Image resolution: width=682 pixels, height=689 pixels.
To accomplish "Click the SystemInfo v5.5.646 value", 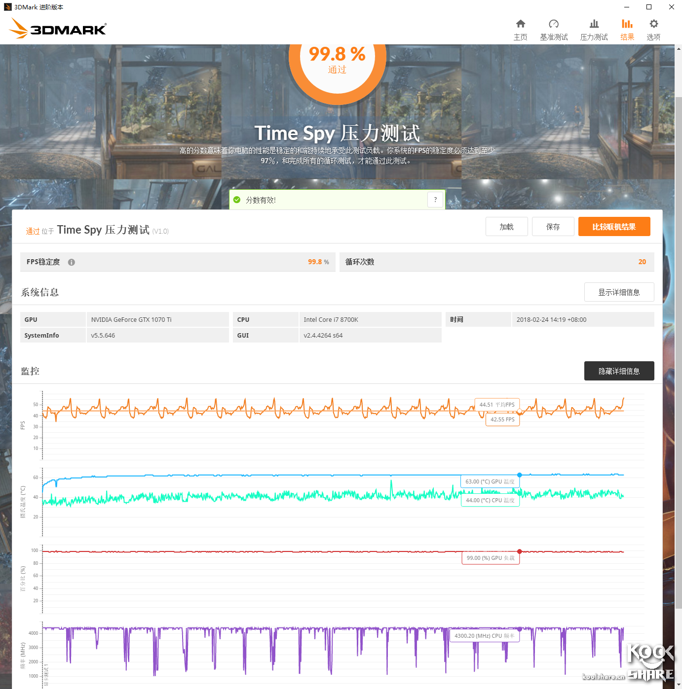I will click(103, 336).
